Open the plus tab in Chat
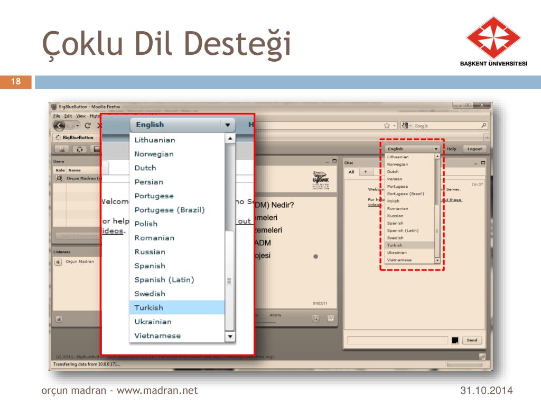This screenshot has height=405, width=541. point(366,171)
